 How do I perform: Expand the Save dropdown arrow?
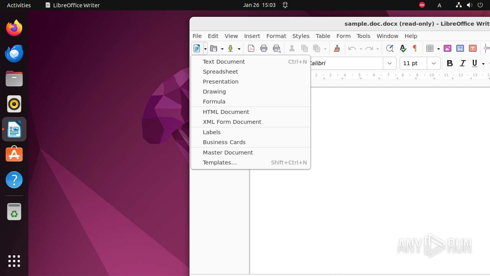pyautogui.click(x=239, y=49)
